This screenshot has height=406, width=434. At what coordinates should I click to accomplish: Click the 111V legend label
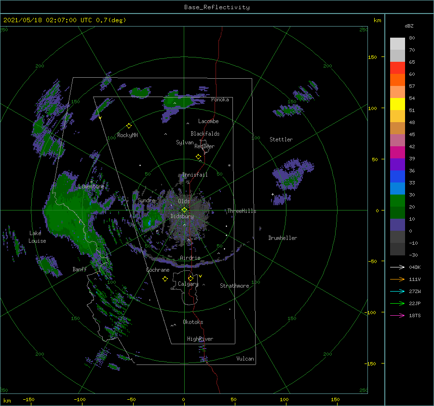point(415,280)
